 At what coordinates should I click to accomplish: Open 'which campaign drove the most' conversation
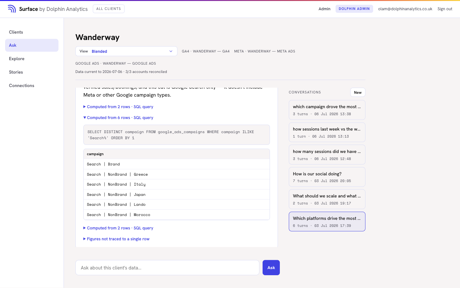click(x=327, y=110)
